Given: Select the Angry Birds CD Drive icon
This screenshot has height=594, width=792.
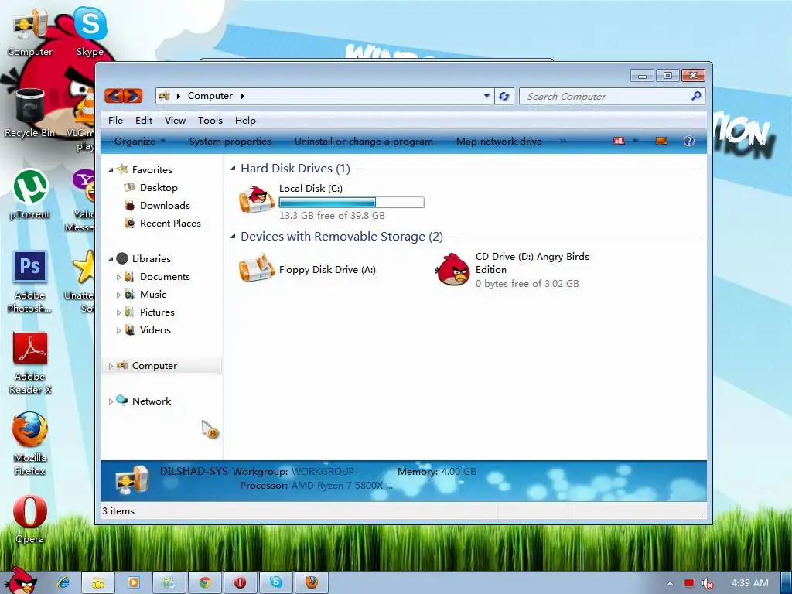Looking at the screenshot, I should [x=452, y=270].
